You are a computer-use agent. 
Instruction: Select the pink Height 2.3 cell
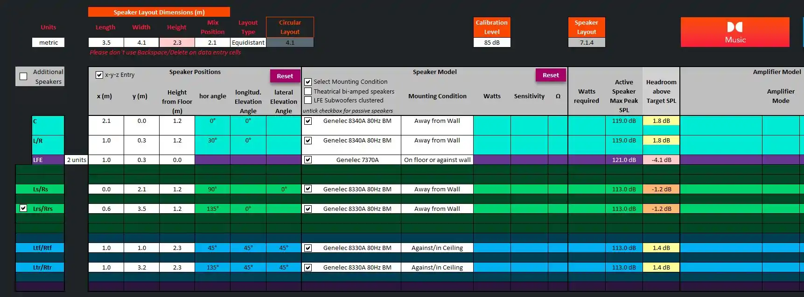[x=177, y=42]
